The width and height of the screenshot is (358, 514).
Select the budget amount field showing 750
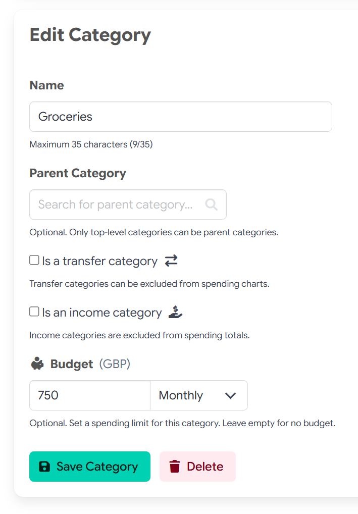coord(89,395)
